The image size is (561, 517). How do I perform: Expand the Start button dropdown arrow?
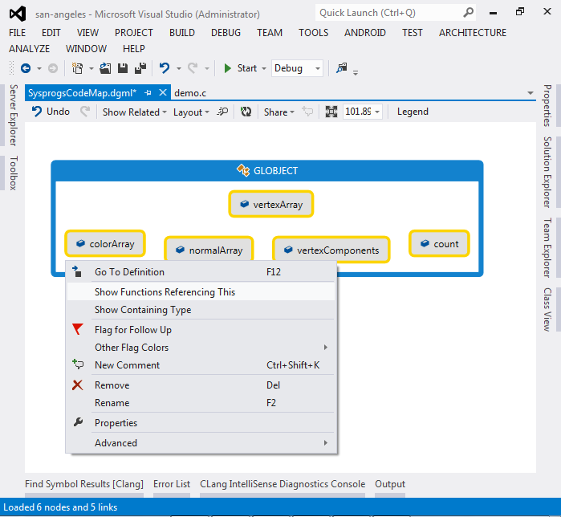click(x=264, y=68)
